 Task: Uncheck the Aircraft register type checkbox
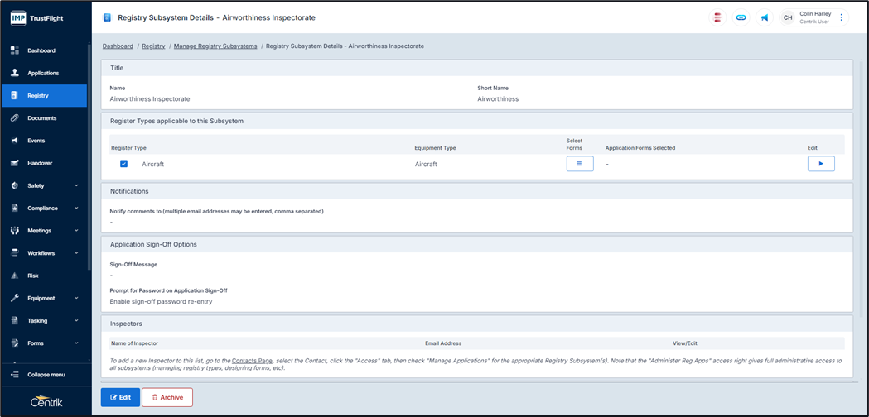click(x=123, y=164)
